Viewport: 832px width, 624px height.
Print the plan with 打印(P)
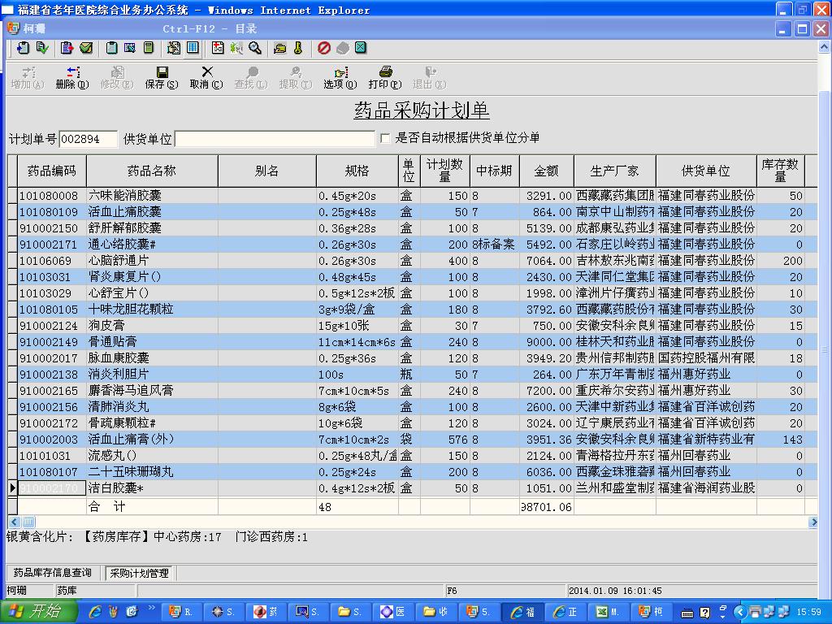point(385,78)
